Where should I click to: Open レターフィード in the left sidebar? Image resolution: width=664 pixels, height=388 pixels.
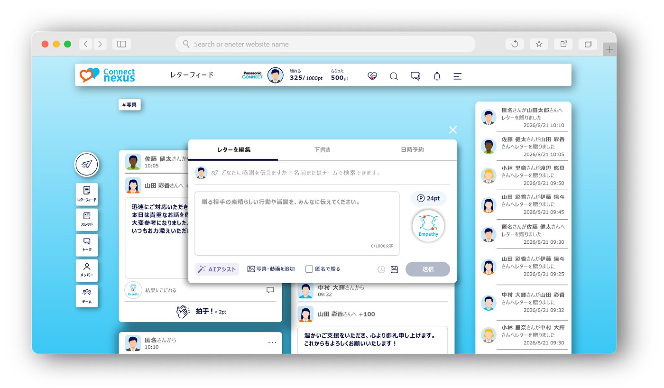click(87, 194)
